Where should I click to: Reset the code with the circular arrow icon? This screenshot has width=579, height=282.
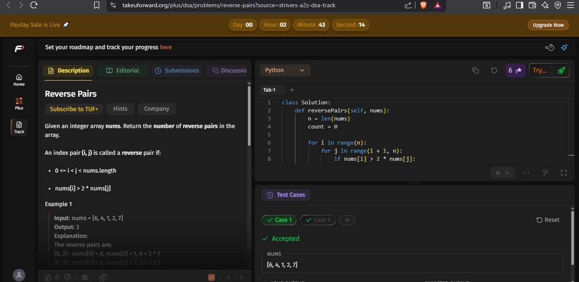(494, 70)
